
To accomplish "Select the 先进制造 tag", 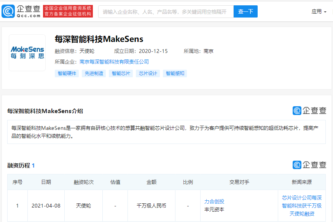I will tap(94, 73).
